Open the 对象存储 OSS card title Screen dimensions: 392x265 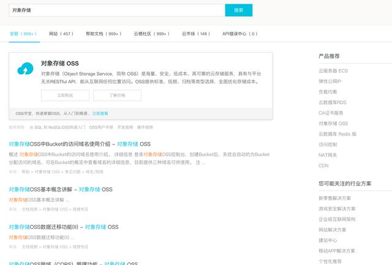(60, 64)
